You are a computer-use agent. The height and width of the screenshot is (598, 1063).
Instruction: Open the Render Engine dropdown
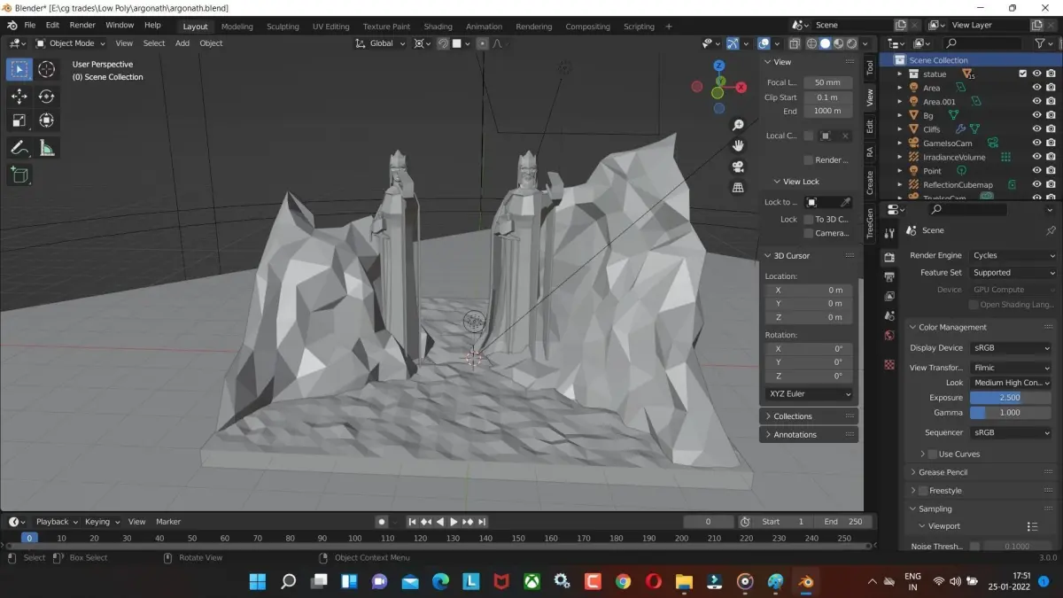coord(1013,255)
